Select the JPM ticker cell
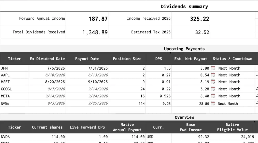 click(14, 68)
